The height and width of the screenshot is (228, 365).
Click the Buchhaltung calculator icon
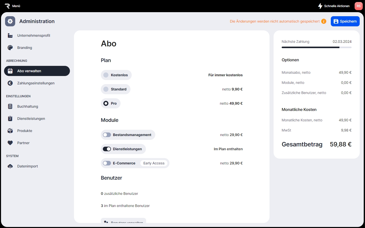pyautogui.click(x=10, y=106)
